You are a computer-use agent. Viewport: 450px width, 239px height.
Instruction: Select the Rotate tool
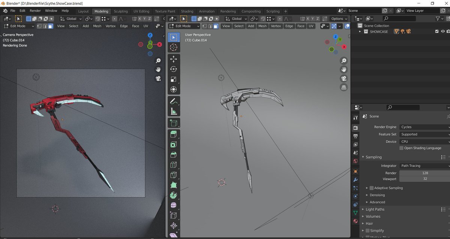pos(174,69)
